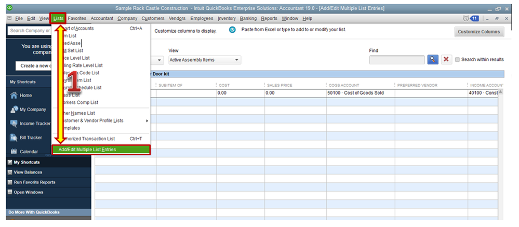519x227 pixels.
Task: Open the Company menu
Action: (x=127, y=19)
